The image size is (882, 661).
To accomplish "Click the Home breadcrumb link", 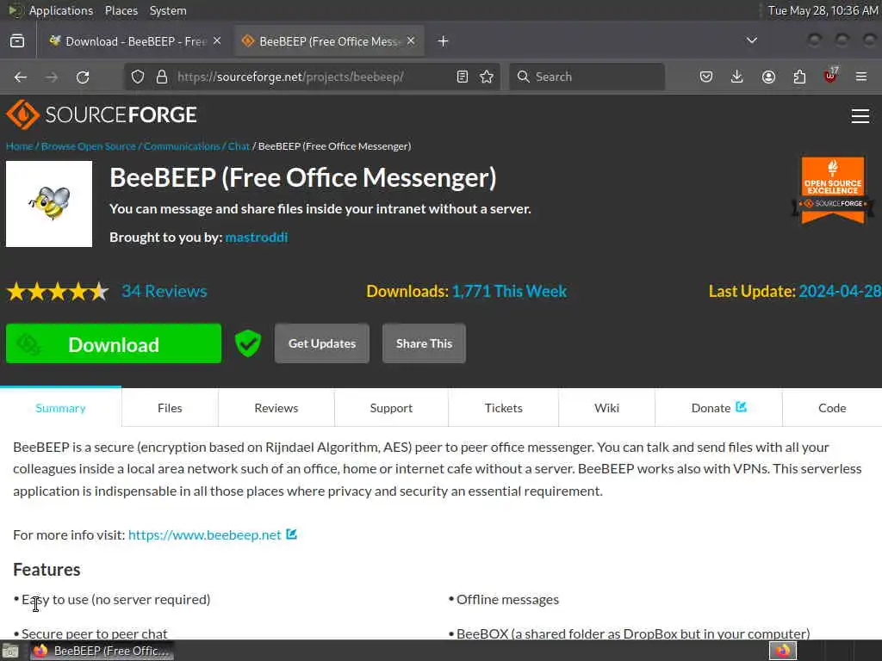I will [x=19, y=146].
